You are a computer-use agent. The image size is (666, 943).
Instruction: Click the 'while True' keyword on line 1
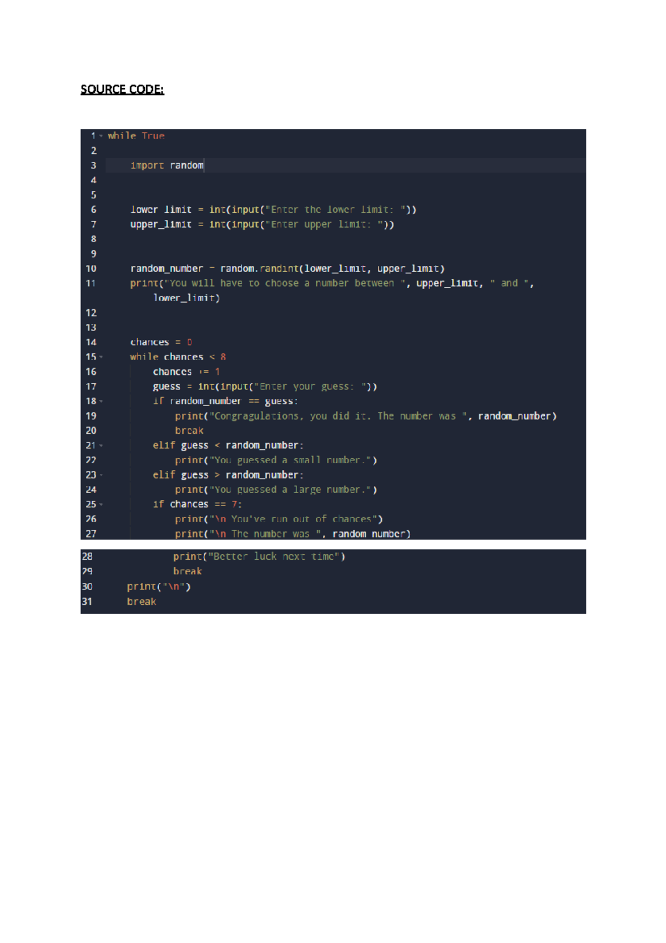pyautogui.click(x=136, y=136)
